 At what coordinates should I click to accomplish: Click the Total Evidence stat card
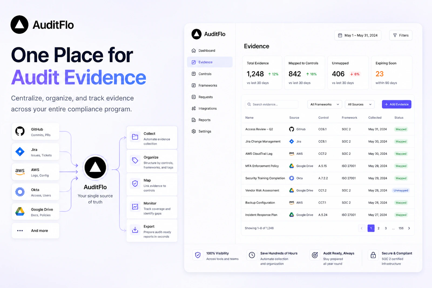(262, 73)
